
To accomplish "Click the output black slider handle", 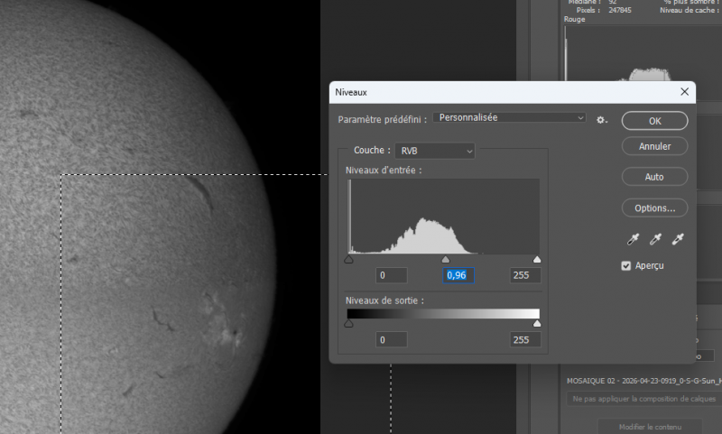I will point(349,324).
